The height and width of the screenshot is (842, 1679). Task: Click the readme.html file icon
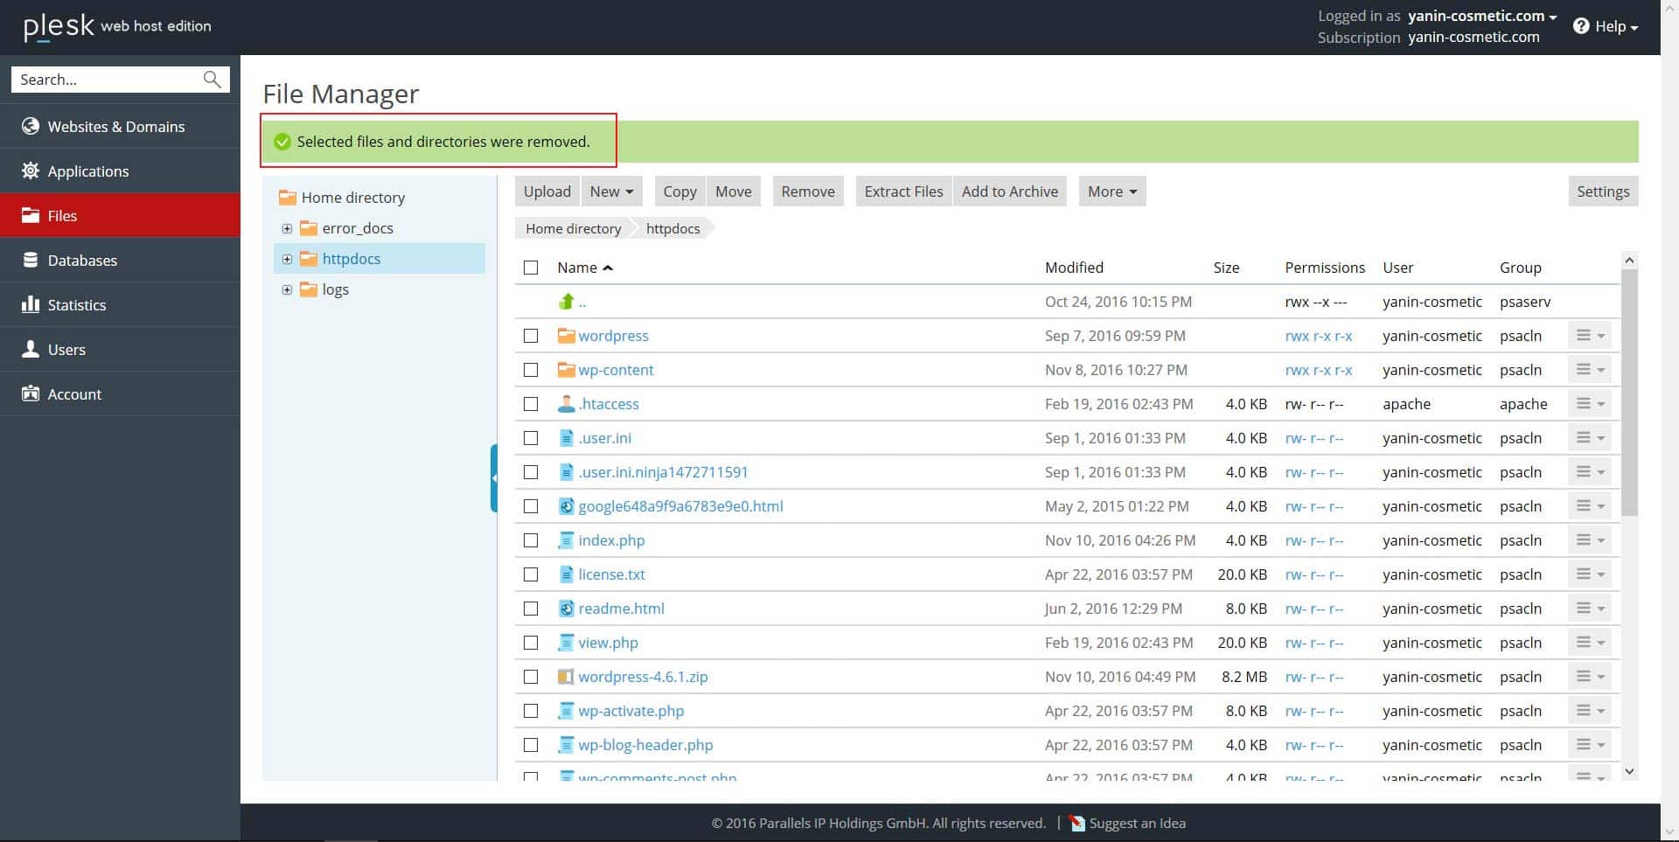coord(566,609)
